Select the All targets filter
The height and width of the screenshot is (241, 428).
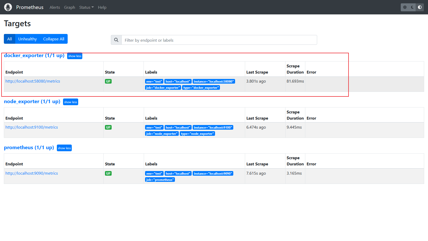click(x=10, y=39)
